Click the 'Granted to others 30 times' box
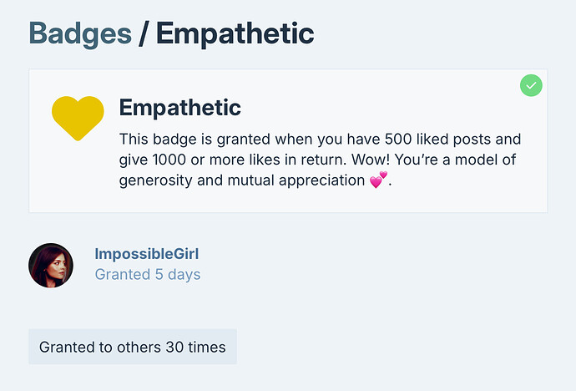Viewport: 576px width, 391px height. click(x=133, y=347)
